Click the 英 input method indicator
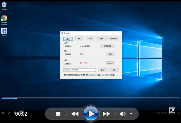The width and height of the screenshot is (181, 123). 165,113
